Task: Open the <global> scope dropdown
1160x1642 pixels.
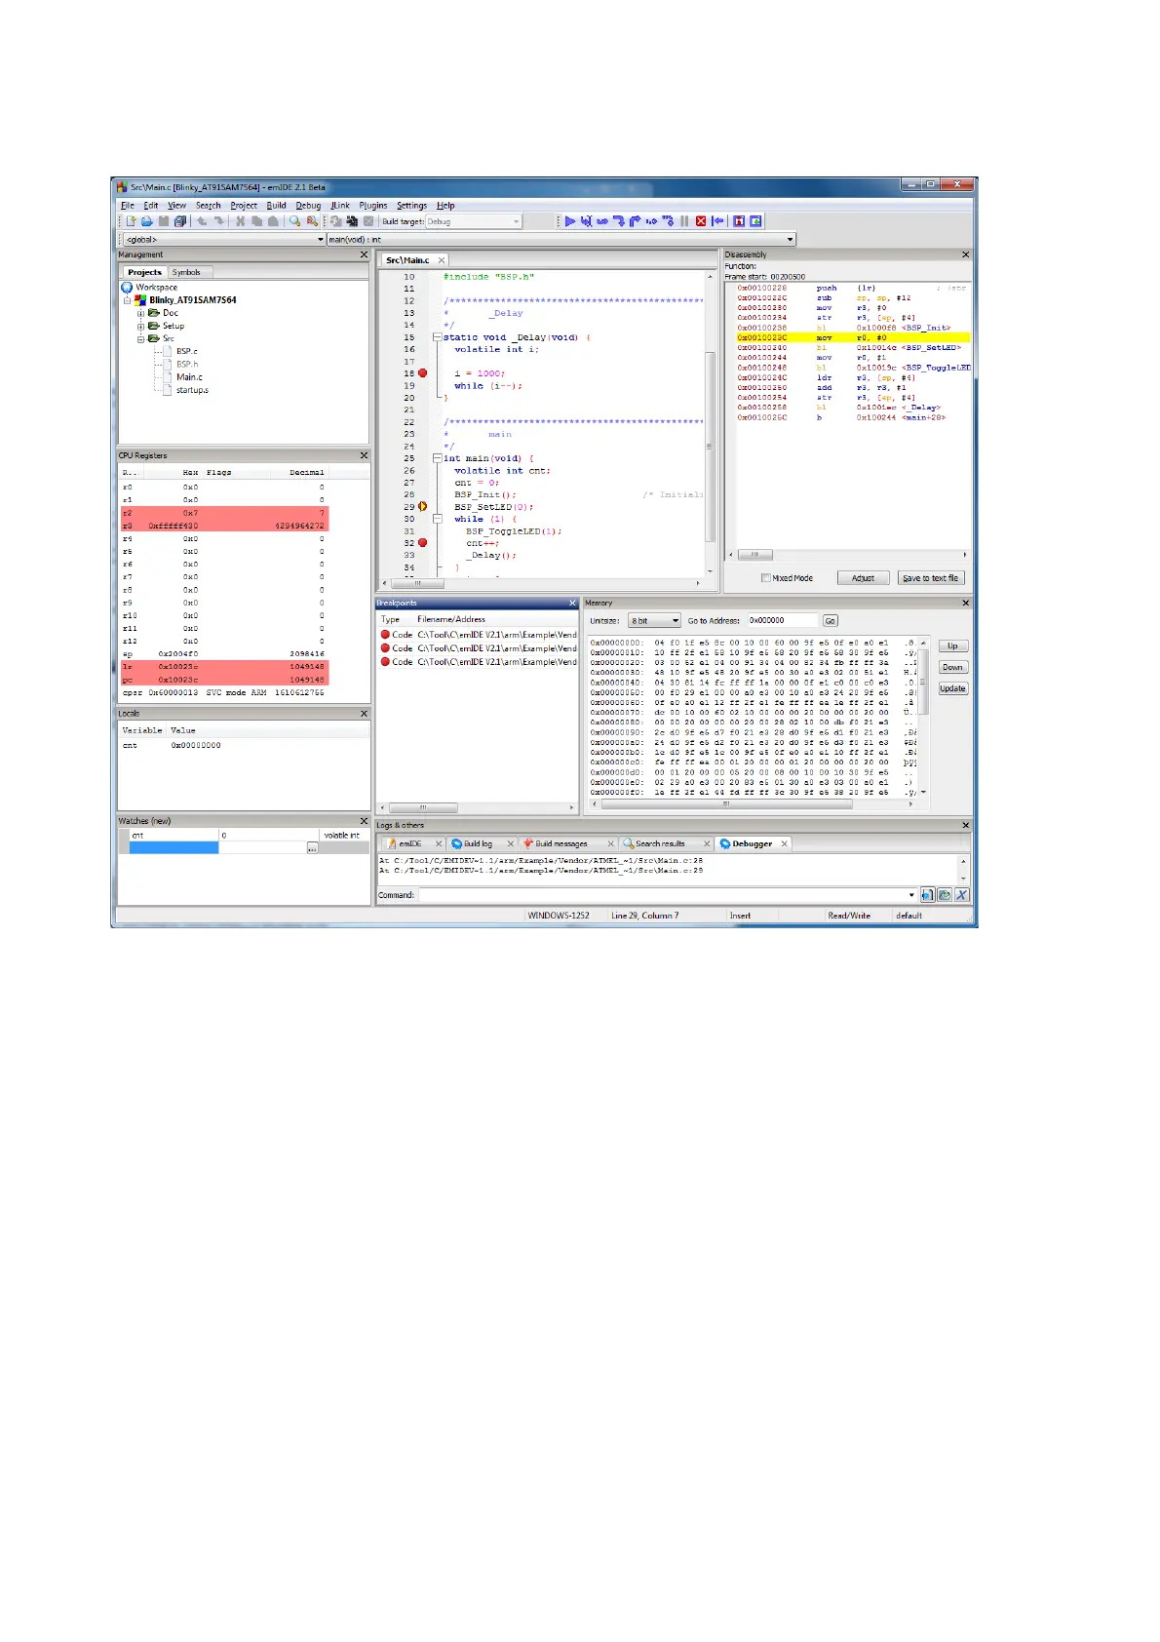Action: pyautogui.click(x=224, y=239)
